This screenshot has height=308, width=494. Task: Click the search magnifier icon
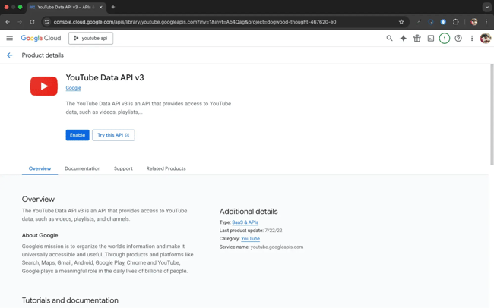(x=389, y=38)
